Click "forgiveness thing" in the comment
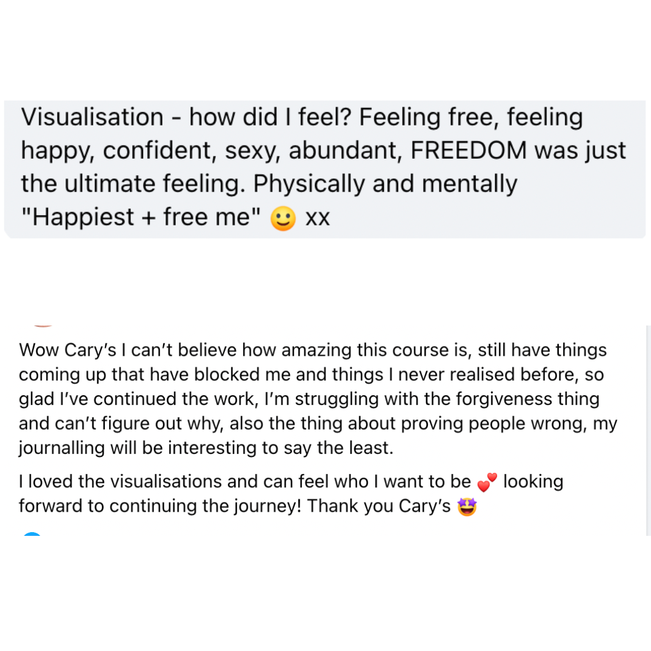This screenshot has width=651, height=651. (x=530, y=399)
